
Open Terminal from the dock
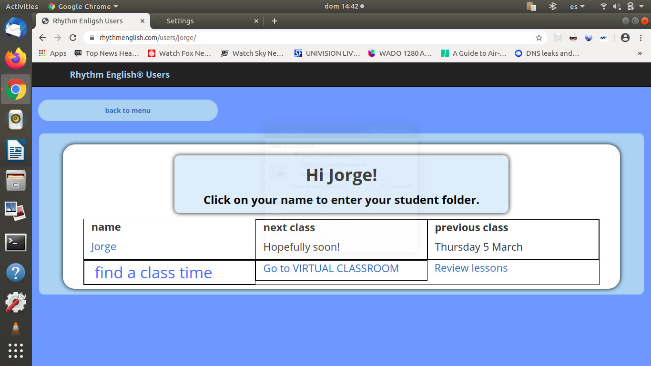pos(16,243)
